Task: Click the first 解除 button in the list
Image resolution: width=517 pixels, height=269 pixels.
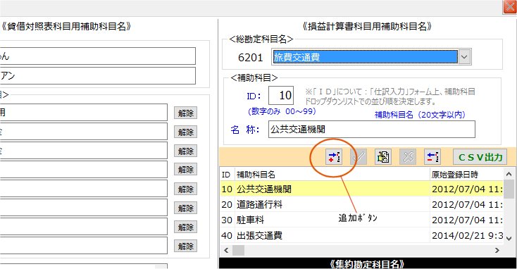Action: coord(186,113)
